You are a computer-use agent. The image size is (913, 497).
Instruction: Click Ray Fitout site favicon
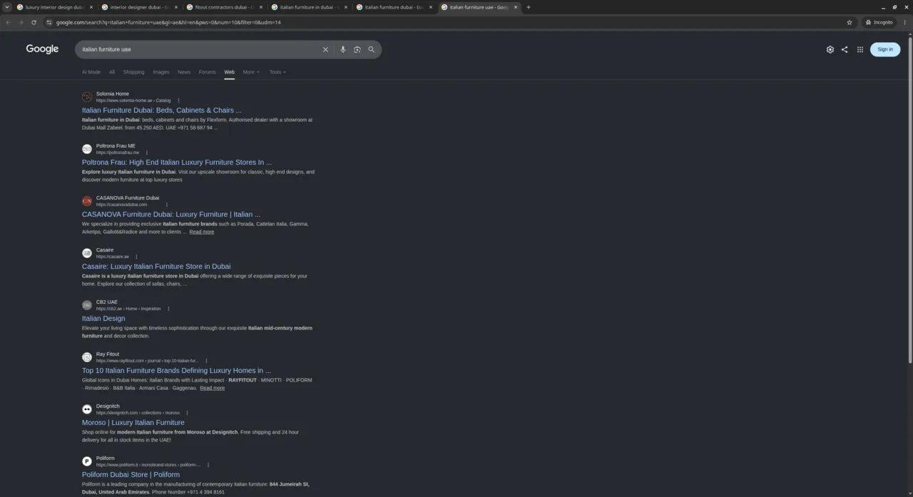pos(87,357)
